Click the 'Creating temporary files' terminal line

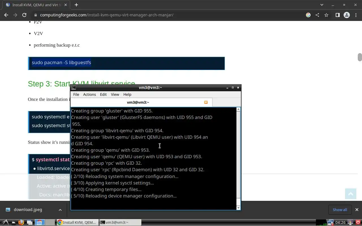pyautogui.click(x=106, y=189)
